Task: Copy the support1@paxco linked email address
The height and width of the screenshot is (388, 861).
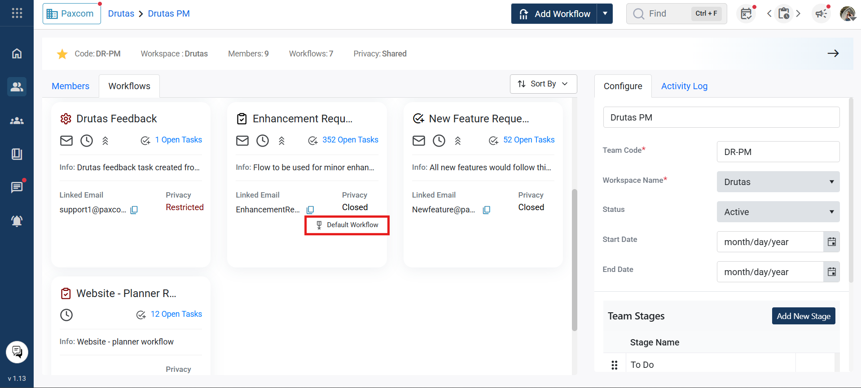Action: click(134, 210)
